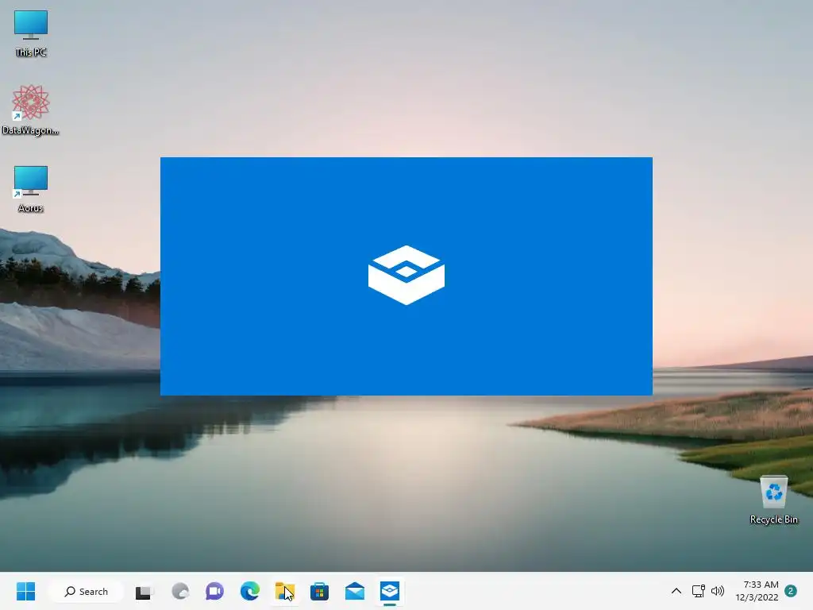
Task: Select the Aorus desktop shortcut
Action: pos(31,189)
